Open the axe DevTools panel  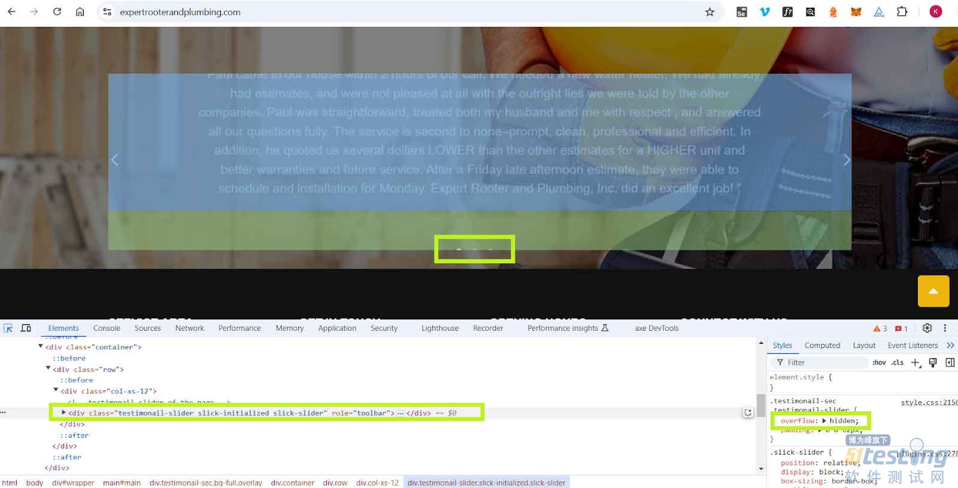657,328
